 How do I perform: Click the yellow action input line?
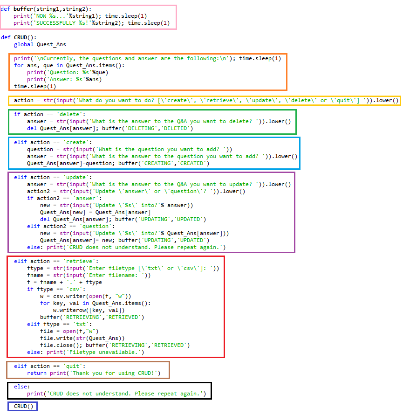(200, 100)
